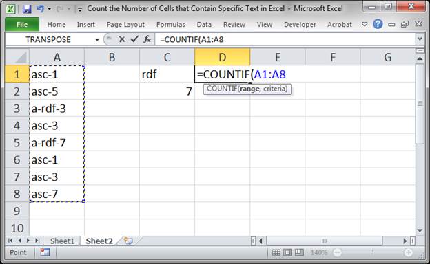Switch to the Home ribbon tab
The width and height of the screenshot is (430, 264).
pos(57,24)
